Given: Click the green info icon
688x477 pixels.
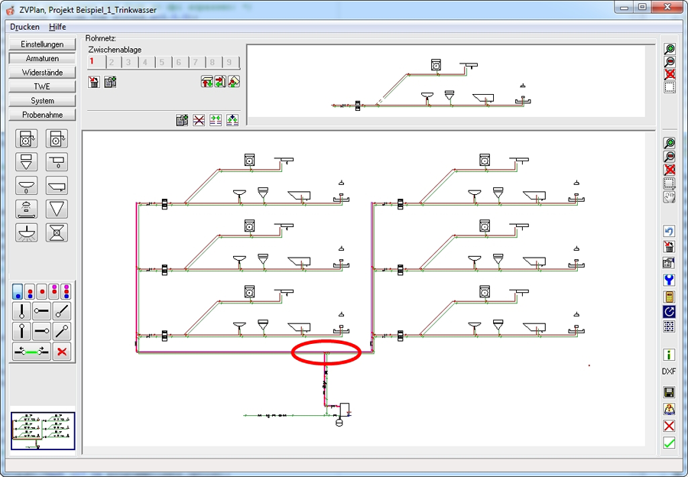Looking at the screenshot, I should 669,355.
